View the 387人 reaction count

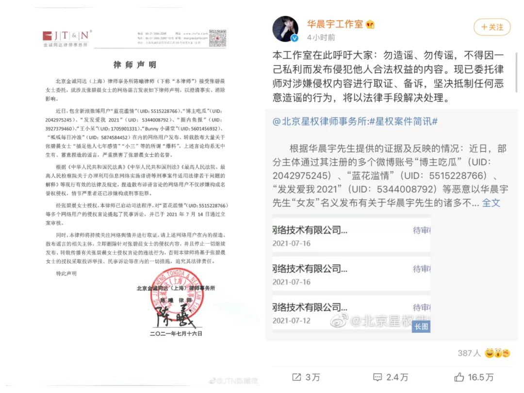pyautogui.click(x=469, y=353)
